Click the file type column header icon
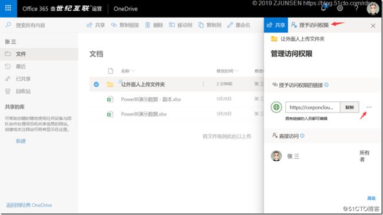 tap(111, 71)
